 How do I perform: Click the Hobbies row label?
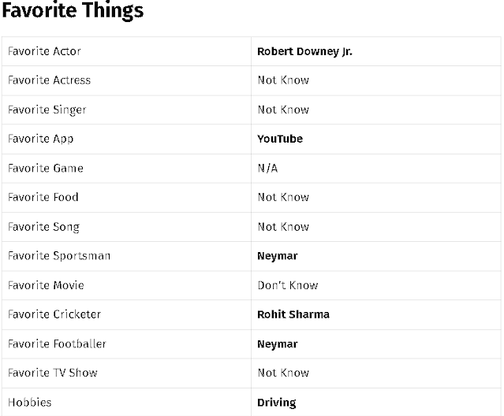tap(29, 402)
